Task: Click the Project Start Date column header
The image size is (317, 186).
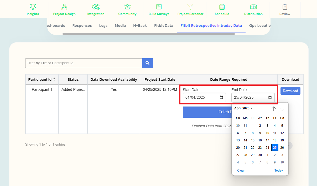Action: click(x=160, y=79)
